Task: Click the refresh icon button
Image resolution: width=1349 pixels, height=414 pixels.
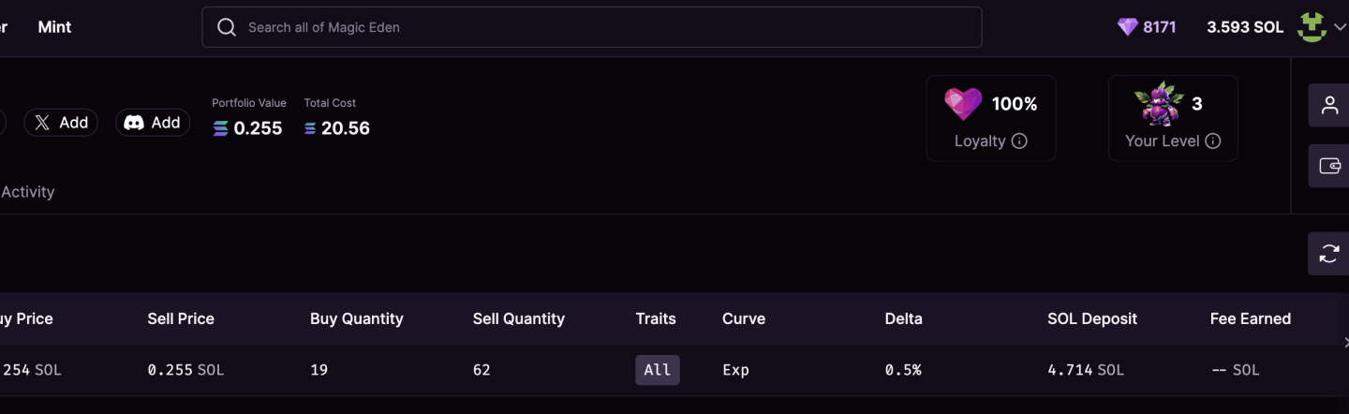Action: (1329, 253)
